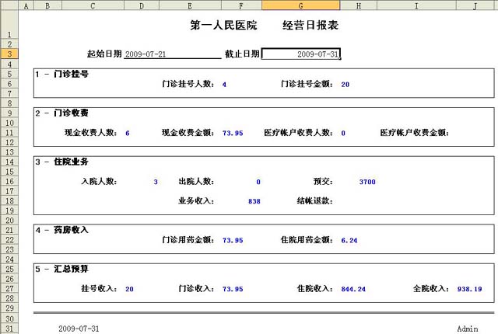
Task: Click the select-all corner of the sheet
Action: tap(8, 5)
